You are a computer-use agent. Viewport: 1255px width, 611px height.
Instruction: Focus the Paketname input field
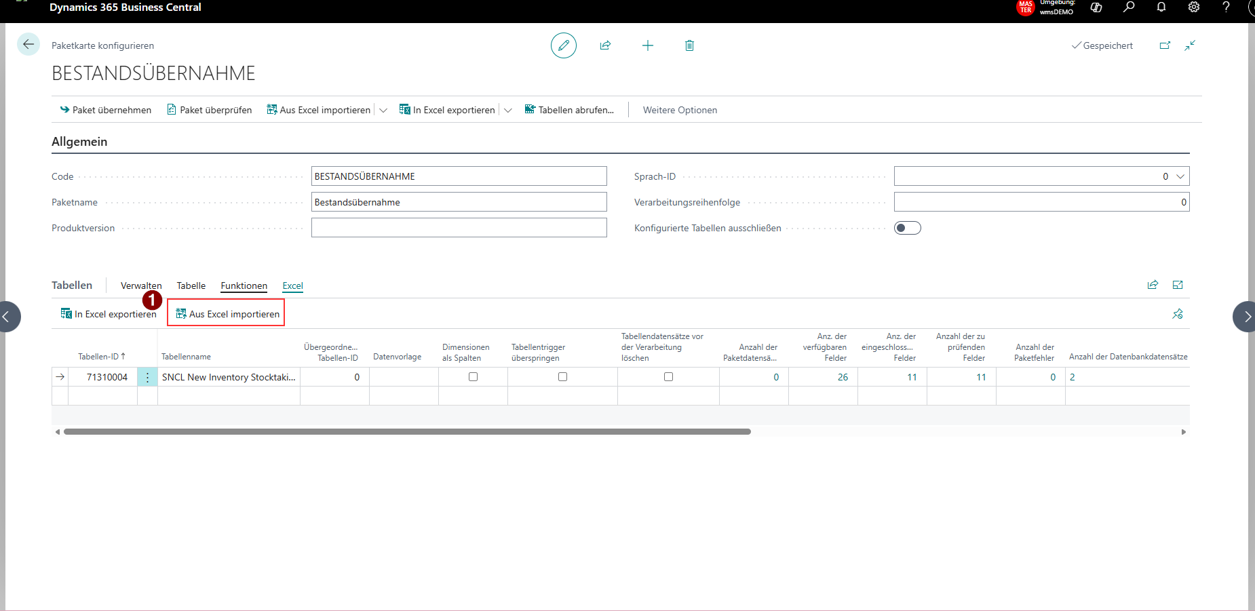tap(459, 202)
